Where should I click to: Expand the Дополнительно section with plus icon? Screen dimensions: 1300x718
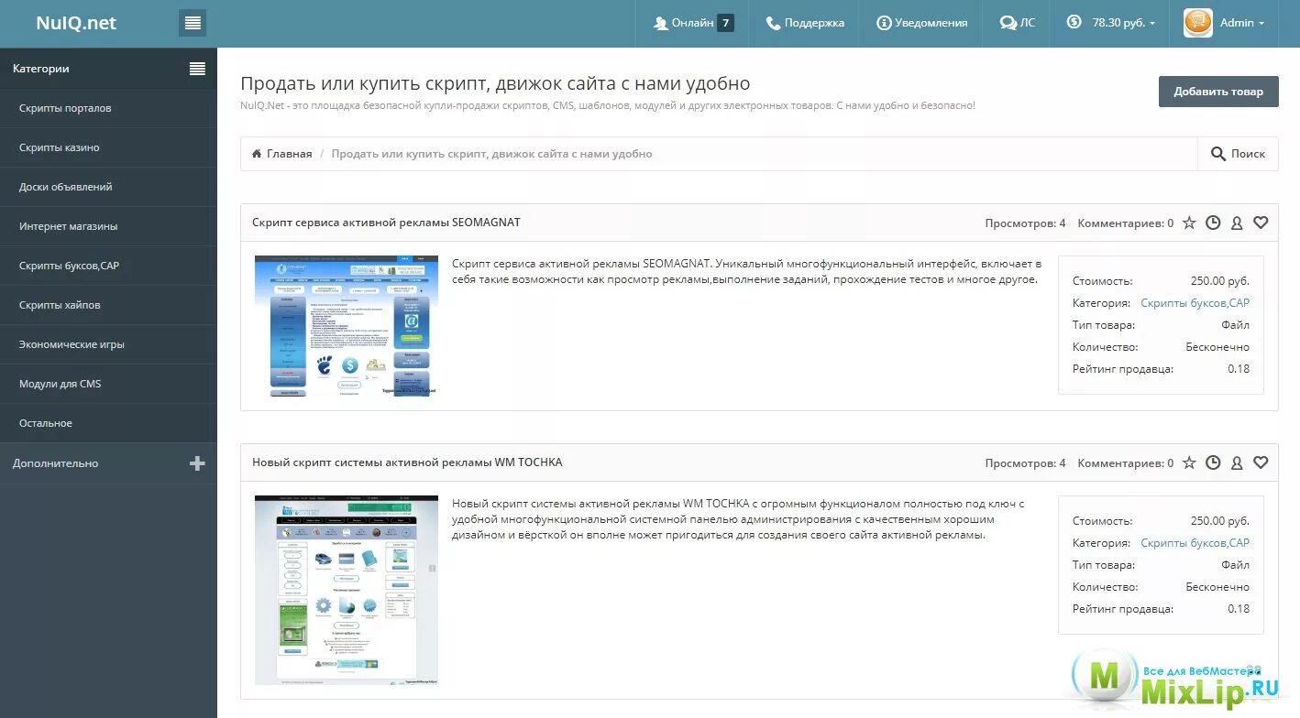pyautogui.click(x=197, y=463)
